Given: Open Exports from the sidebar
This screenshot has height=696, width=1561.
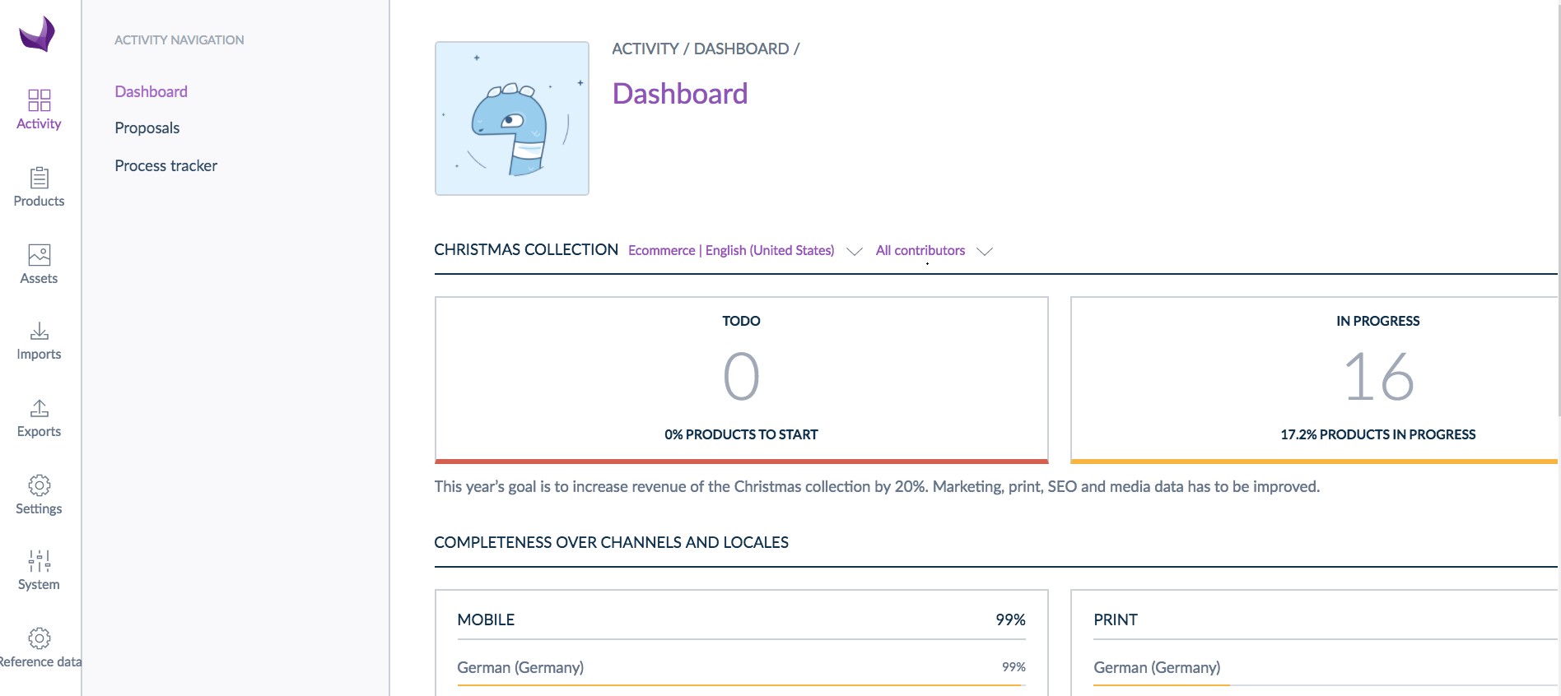Looking at the screenshot, I should [39, 409].
